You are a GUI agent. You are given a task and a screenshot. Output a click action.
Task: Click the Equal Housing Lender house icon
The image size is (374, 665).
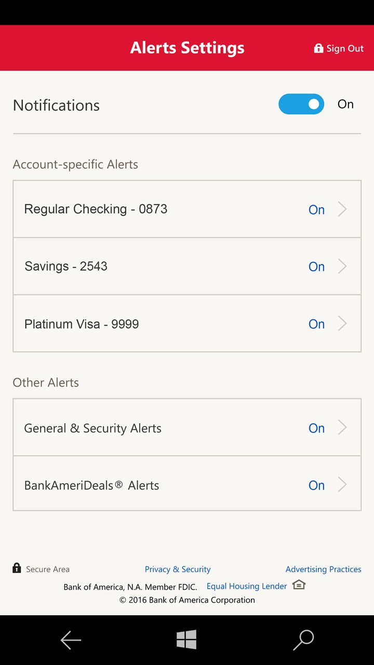[x=299, y=585]
